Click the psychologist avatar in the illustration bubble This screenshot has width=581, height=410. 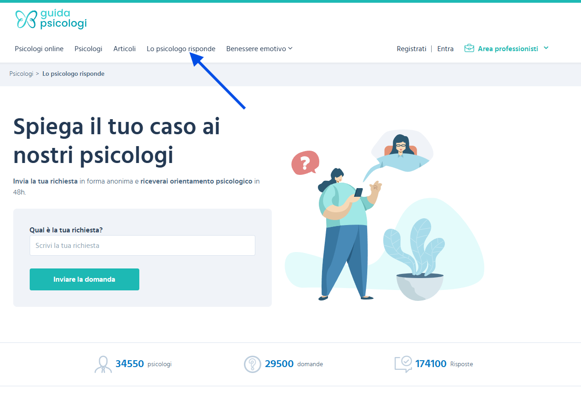401,145
